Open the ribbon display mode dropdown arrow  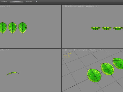coord(38,2)
